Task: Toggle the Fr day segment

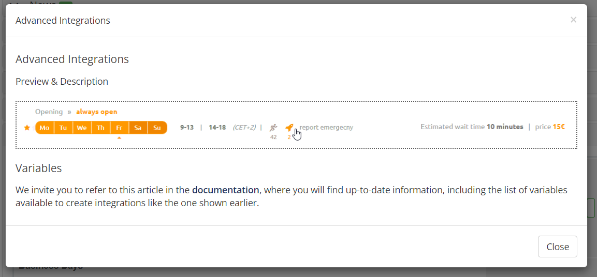Action: [x=119, y=128]
